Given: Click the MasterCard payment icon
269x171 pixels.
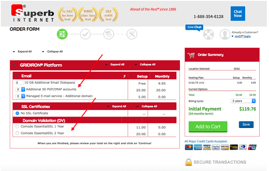Looking at the screenshot, I should (x=189, y=147).
